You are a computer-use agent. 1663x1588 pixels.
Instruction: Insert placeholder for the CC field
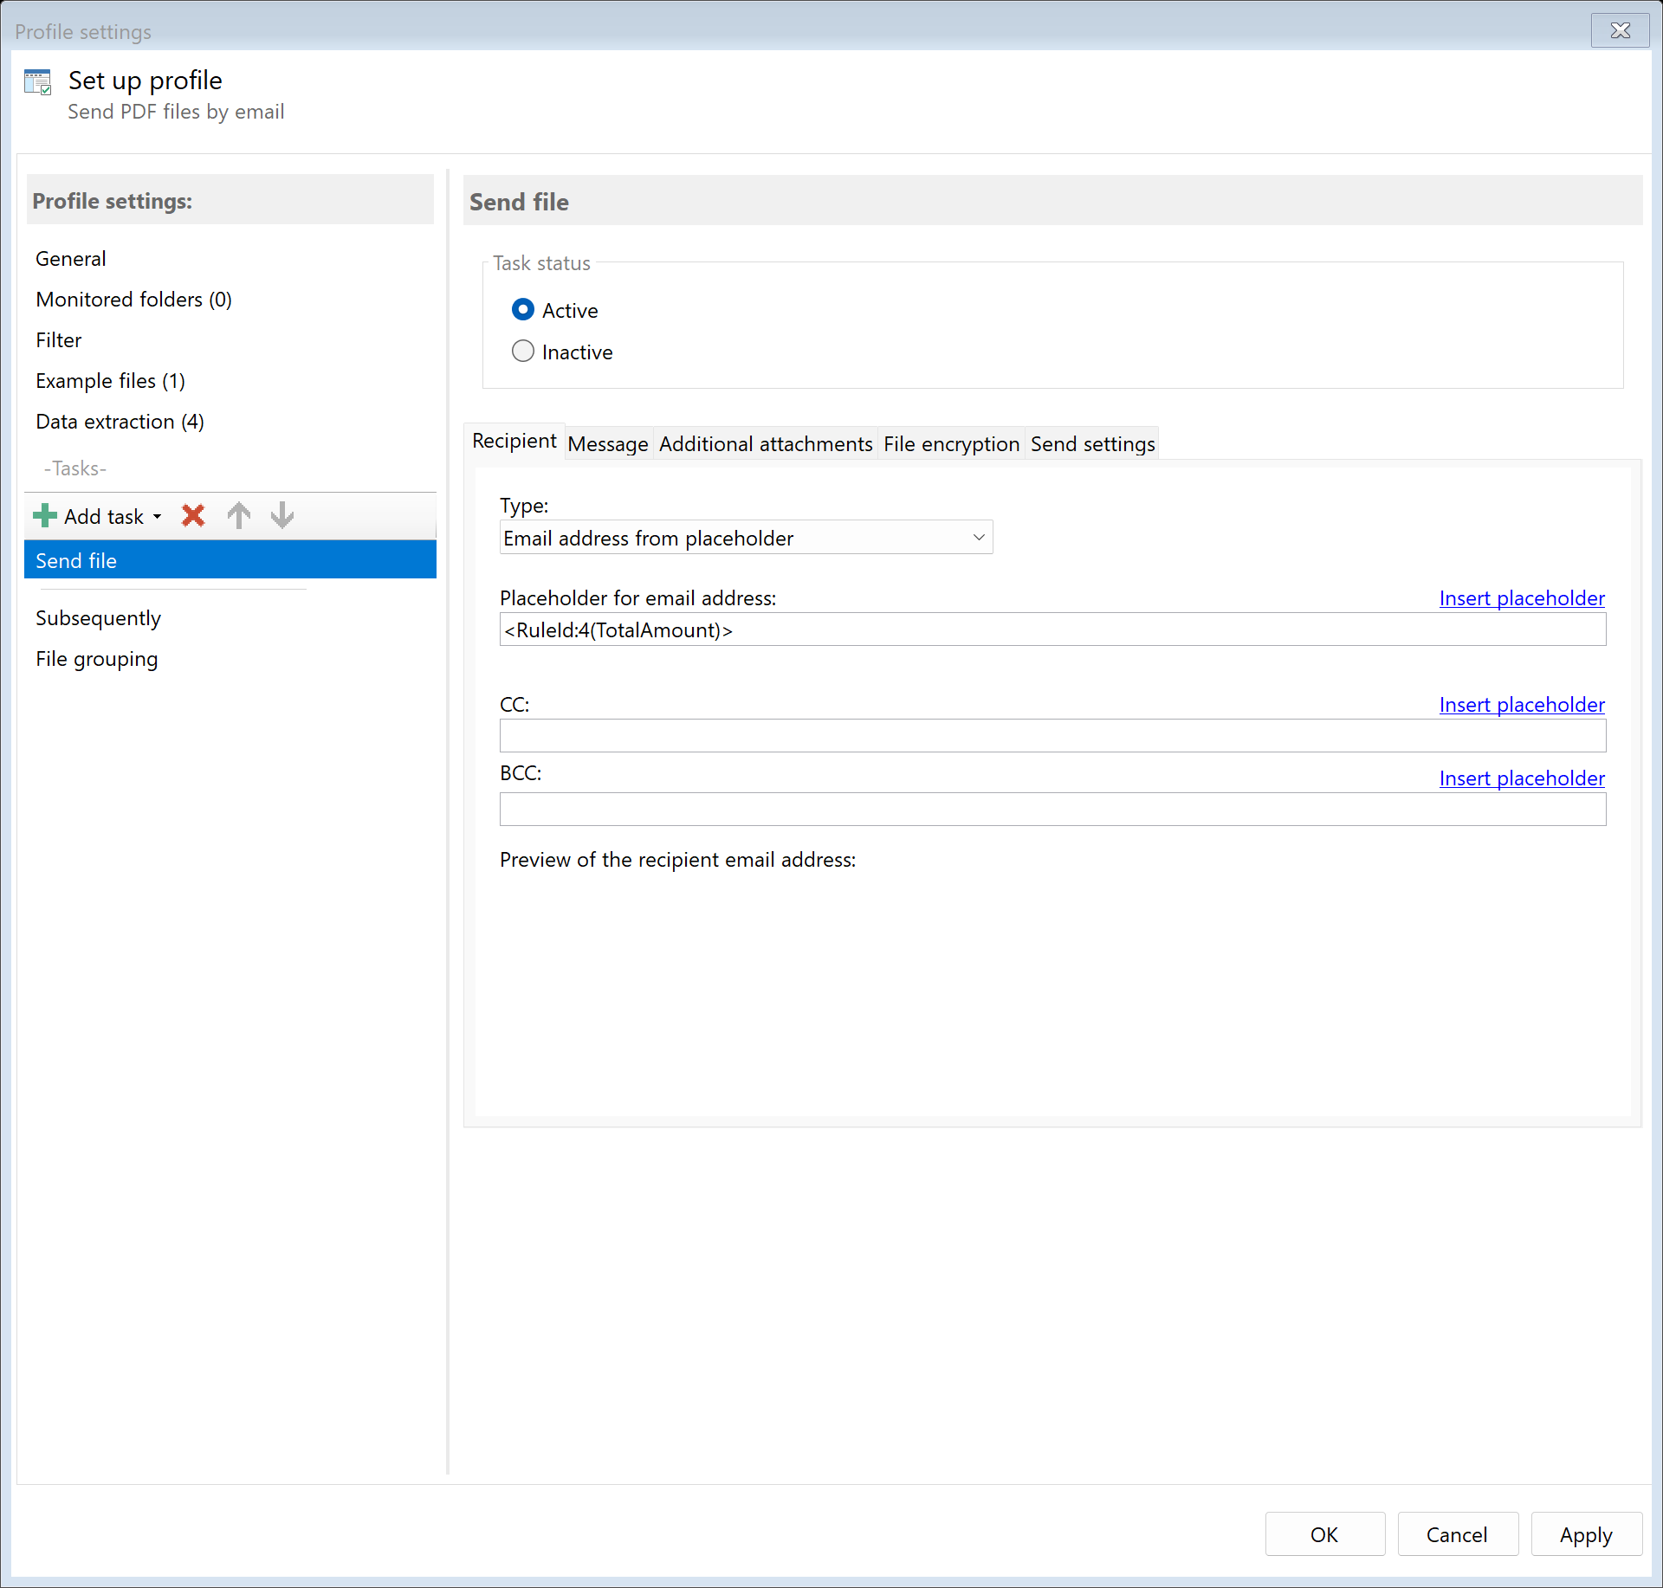pos(1521,705)
